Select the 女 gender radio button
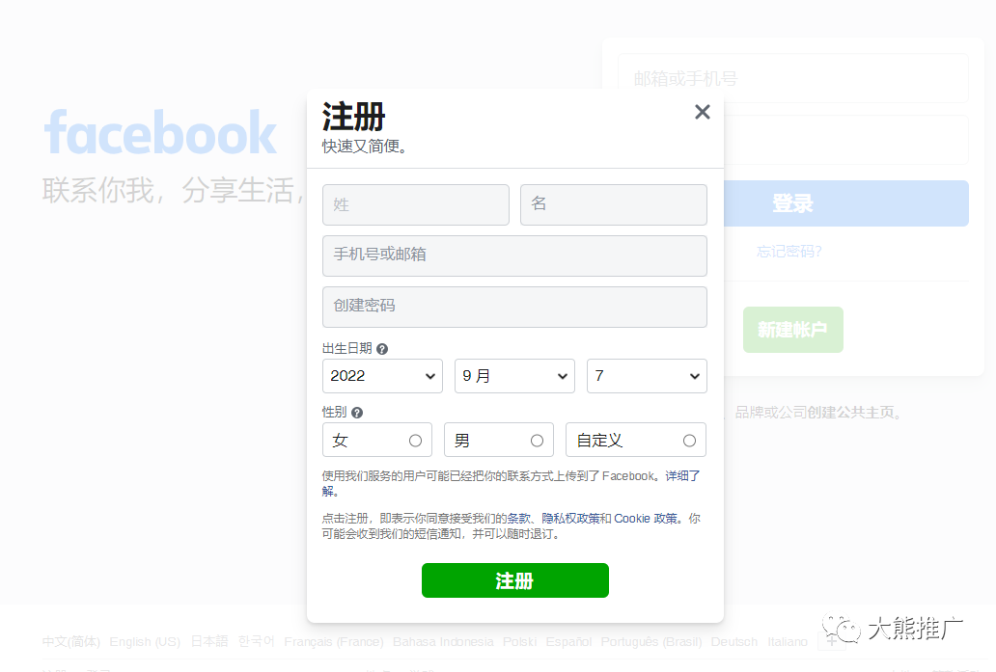The width and height of the screenshot is (996, 672). [x=415, y=441]
